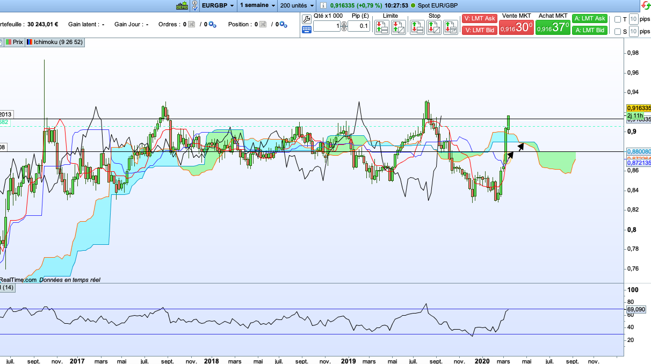Click the Vente MKT sell price button
651x364 pixels.
point(516,27)
